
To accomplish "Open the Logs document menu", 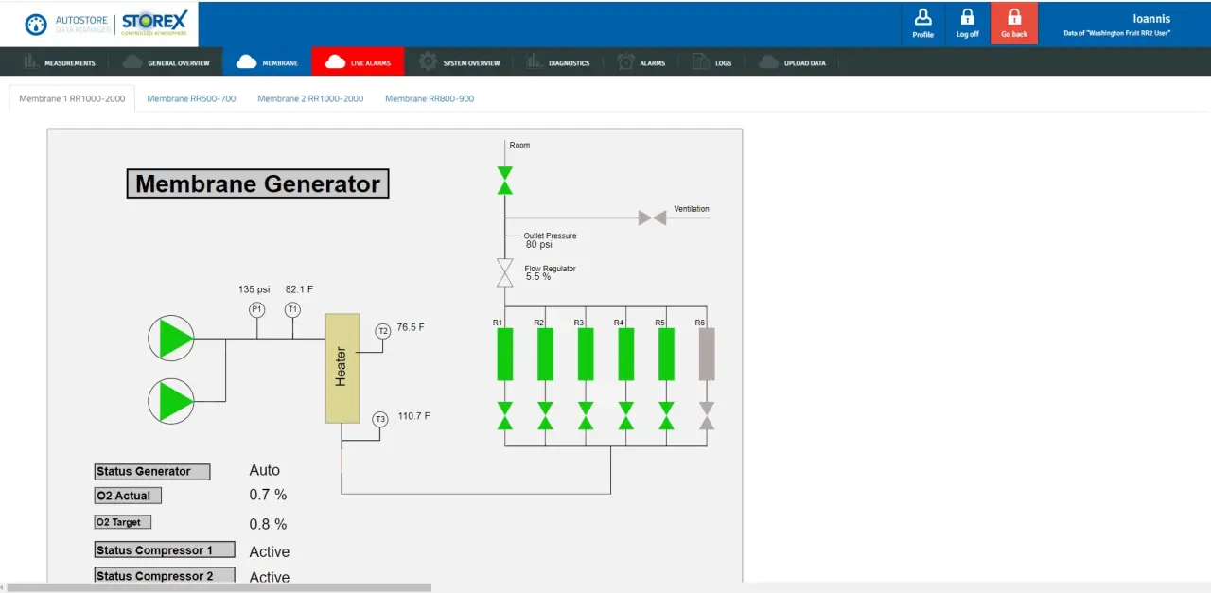I will pos(712,63).
